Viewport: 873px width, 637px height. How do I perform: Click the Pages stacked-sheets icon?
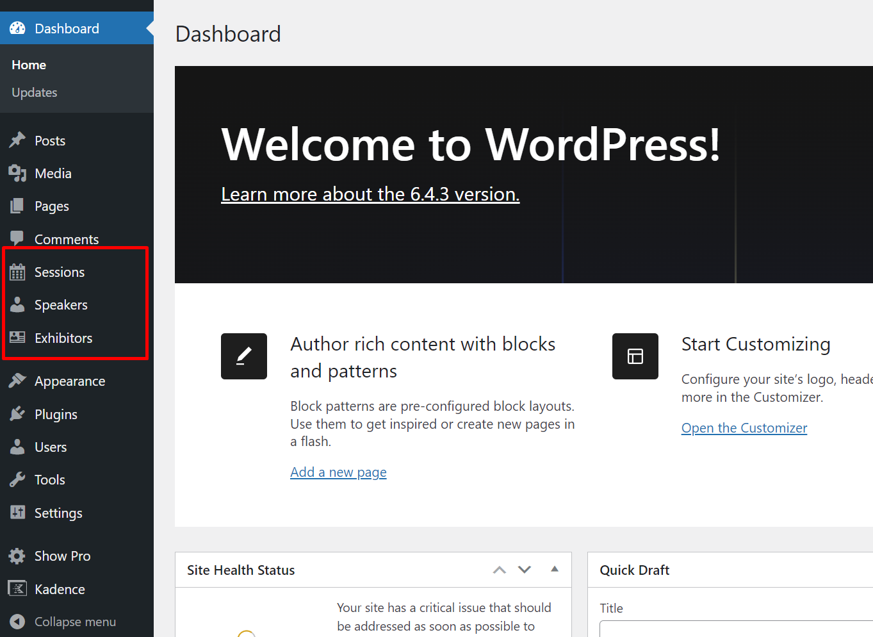[x=17, y=206]
